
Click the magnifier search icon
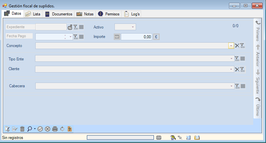click(30, 129)
